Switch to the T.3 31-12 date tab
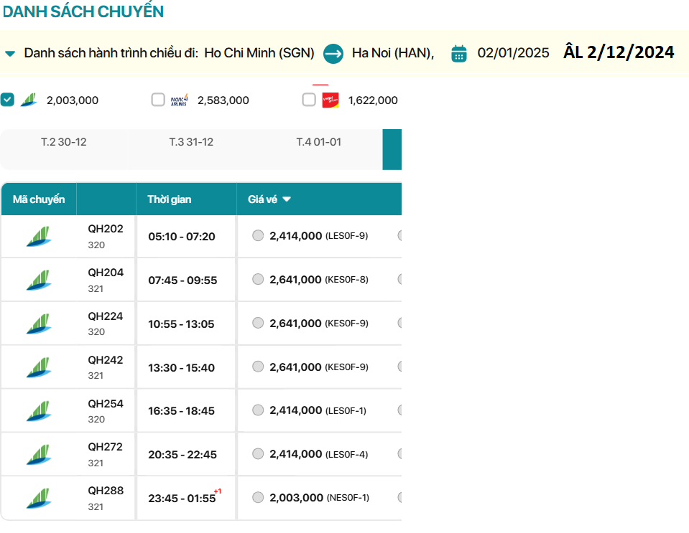The width and height of the screenshot is (689, 533). (x=191, y=142)
